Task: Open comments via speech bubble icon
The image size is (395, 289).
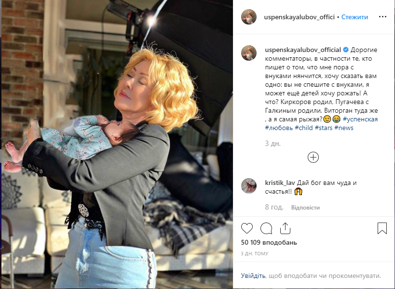Action: pos(266,228)
